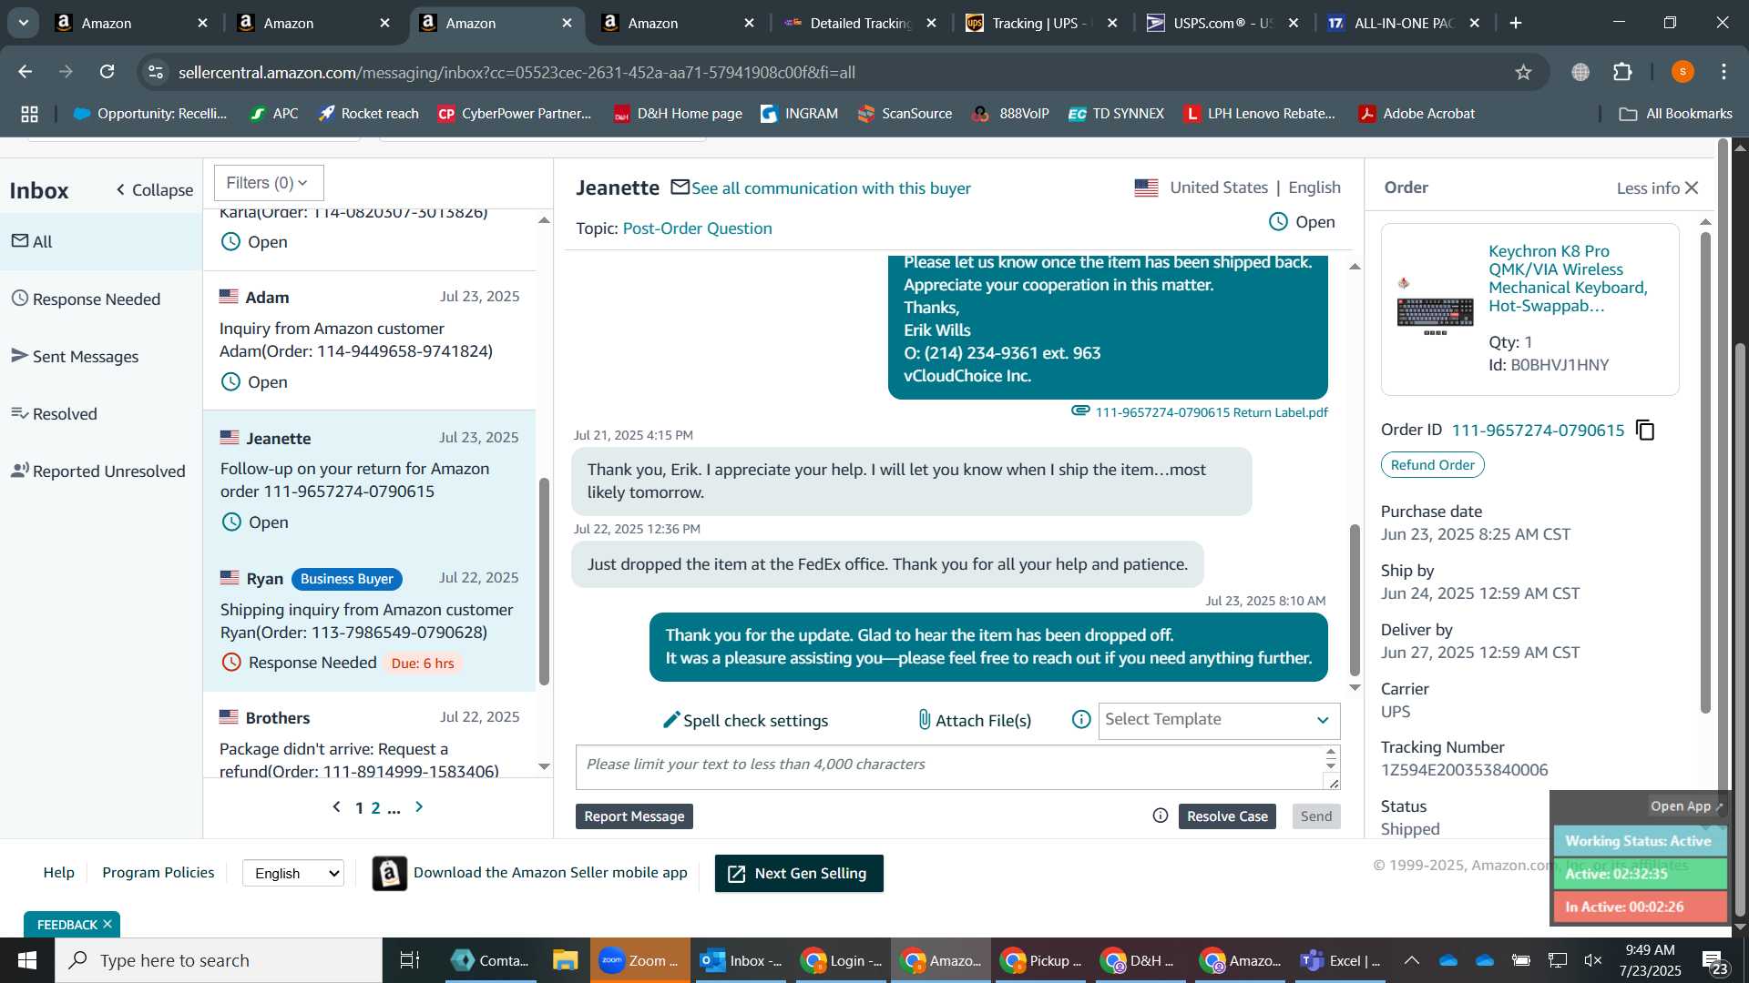This screenshot has height=983, width=1749.
Task: Open the tab search dropdown arrow
Action: click(23, 23)
